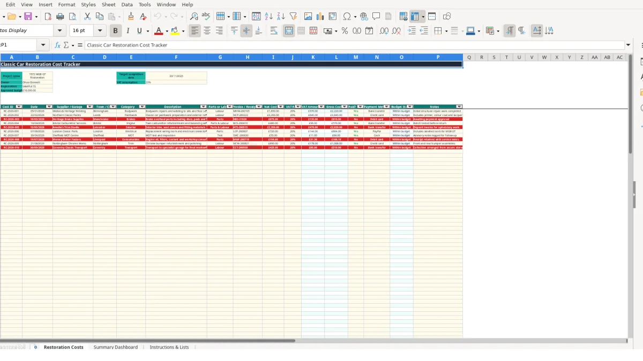Click the Sort Descending icon
This screenshot has width=643, height=361.
(x=281, y=17)
